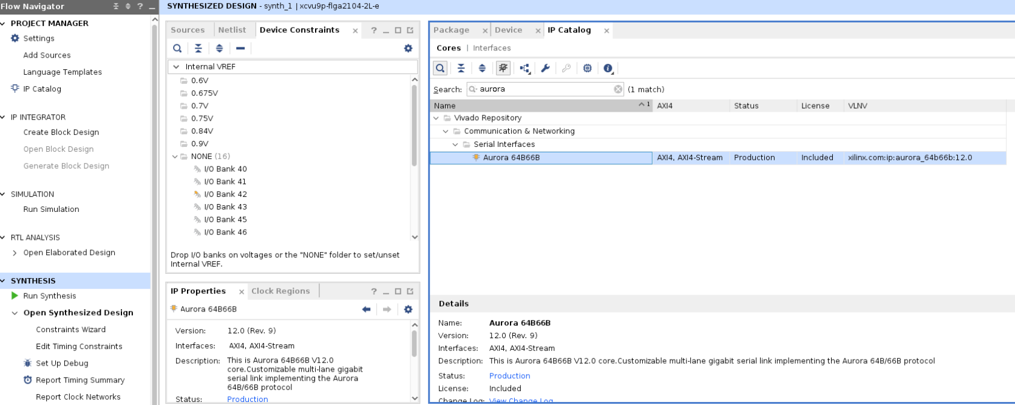Image resolution: width=1015 pixels, height=405 pixels.
Task: Collapse the Serial Interfaces folder
Action: tap(455, 145)
